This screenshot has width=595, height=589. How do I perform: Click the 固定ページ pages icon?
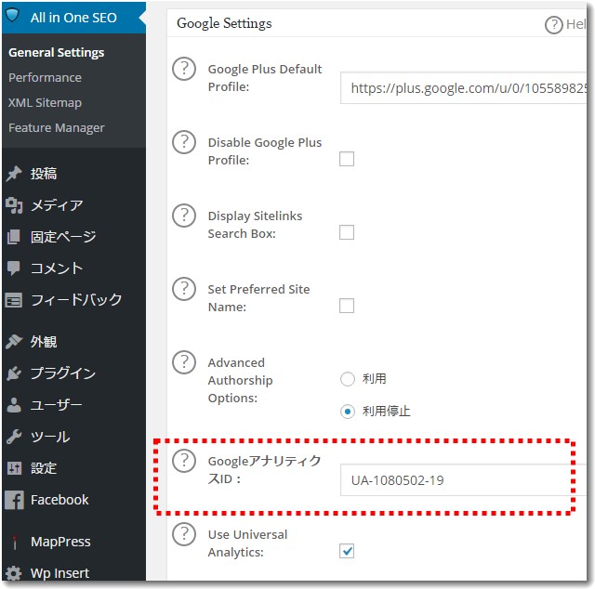pyautogui.click(x=14, y=237)
